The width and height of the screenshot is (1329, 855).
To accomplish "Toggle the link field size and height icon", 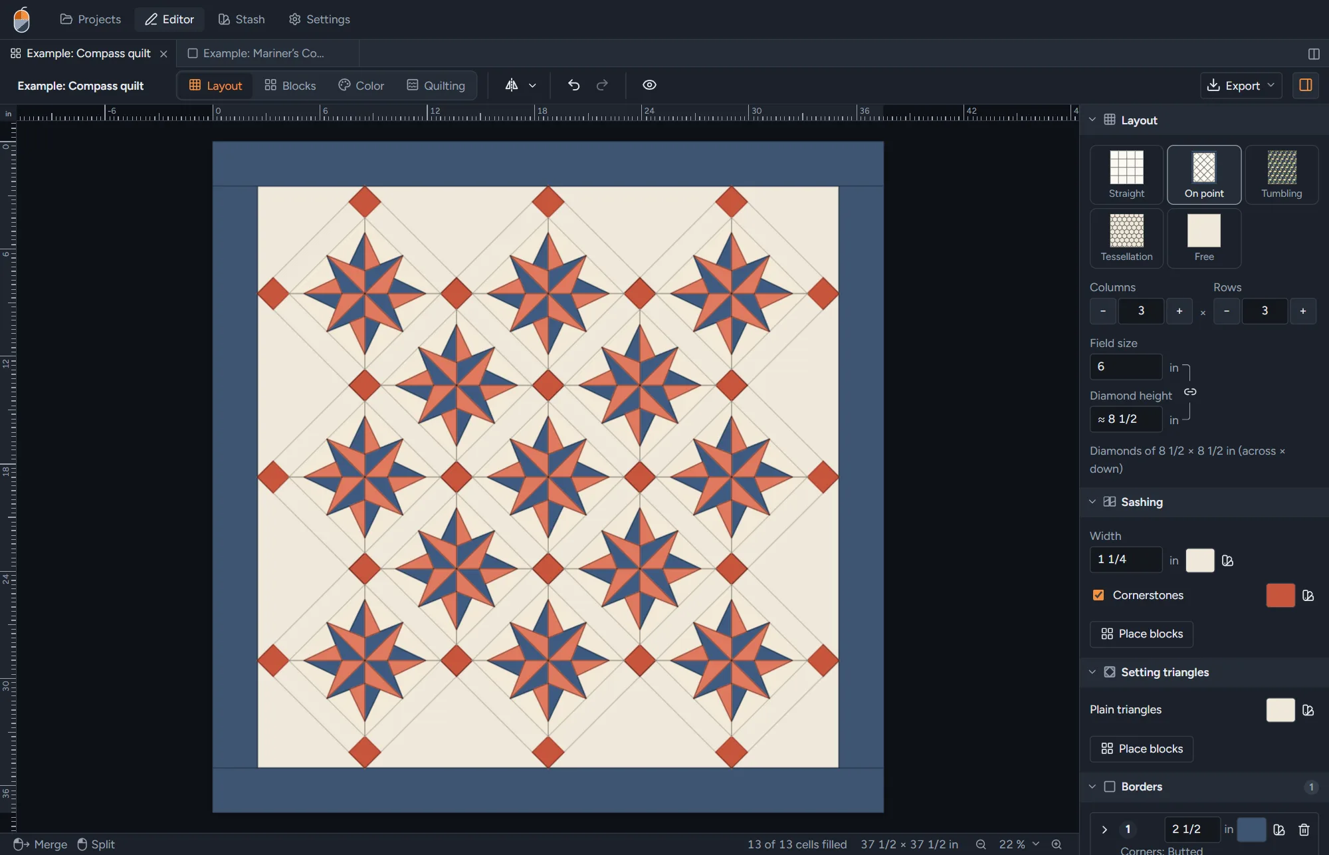I will (x=1190, y=392).
